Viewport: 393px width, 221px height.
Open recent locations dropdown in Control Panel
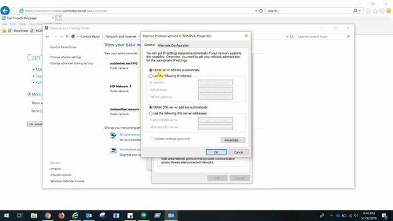pyautogui.click(x=61, y=37)
